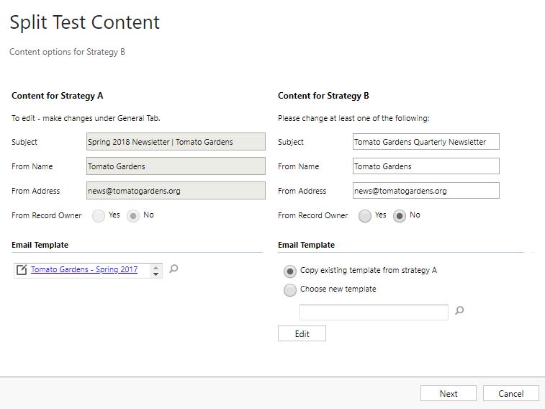
Task: Open Tomato Gardens - Spring 2017 template link
Action: tap(84, 269)
